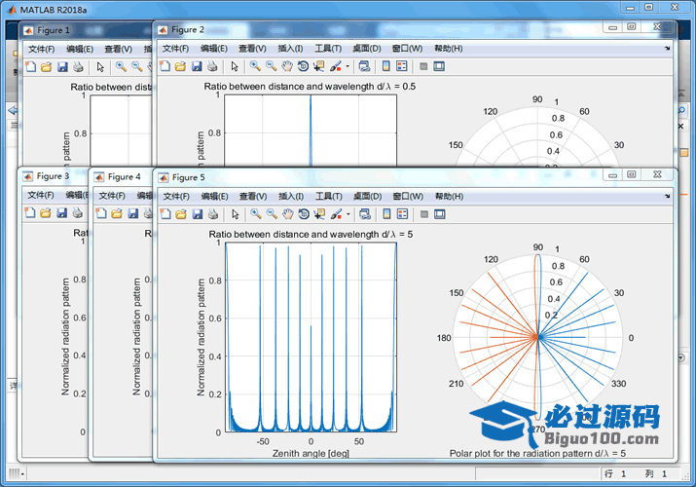This screenshot has height=487, width=696.
Task: Toggle Rotate 3D tool in Figure 2
Action: 303,66
